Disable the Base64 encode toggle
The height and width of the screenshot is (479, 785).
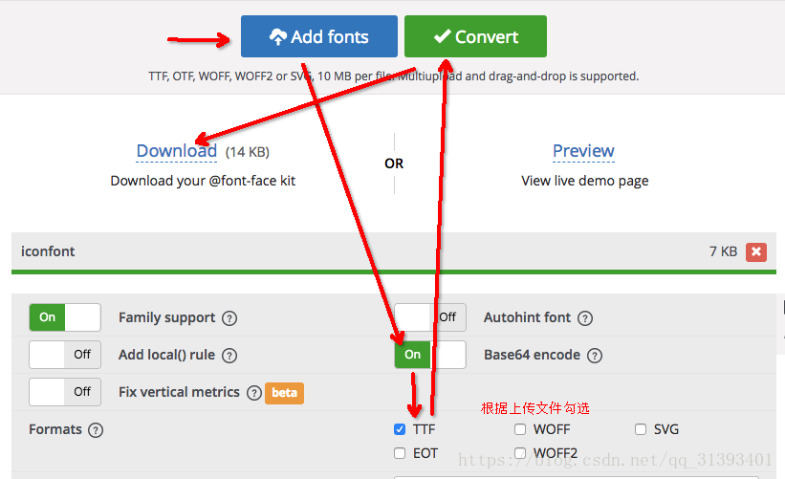430,355
